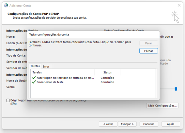The width and height of the screenshot is (185, 133).
Task: Select the Tarefas tab
Action: [x=35, y=66]
